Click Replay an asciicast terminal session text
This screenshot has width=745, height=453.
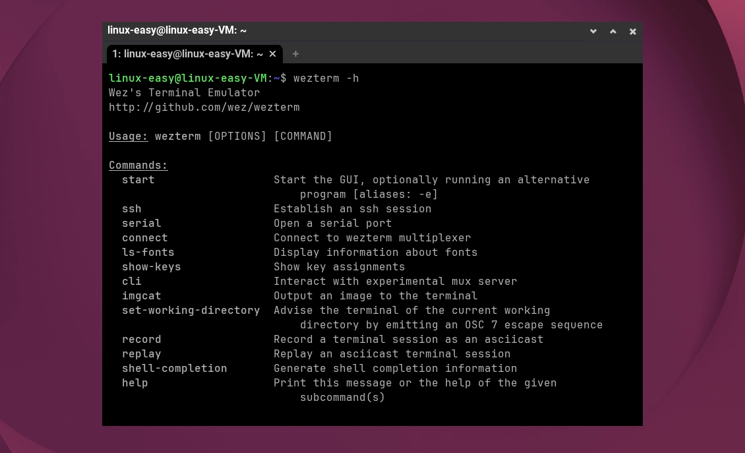[392, 353]
